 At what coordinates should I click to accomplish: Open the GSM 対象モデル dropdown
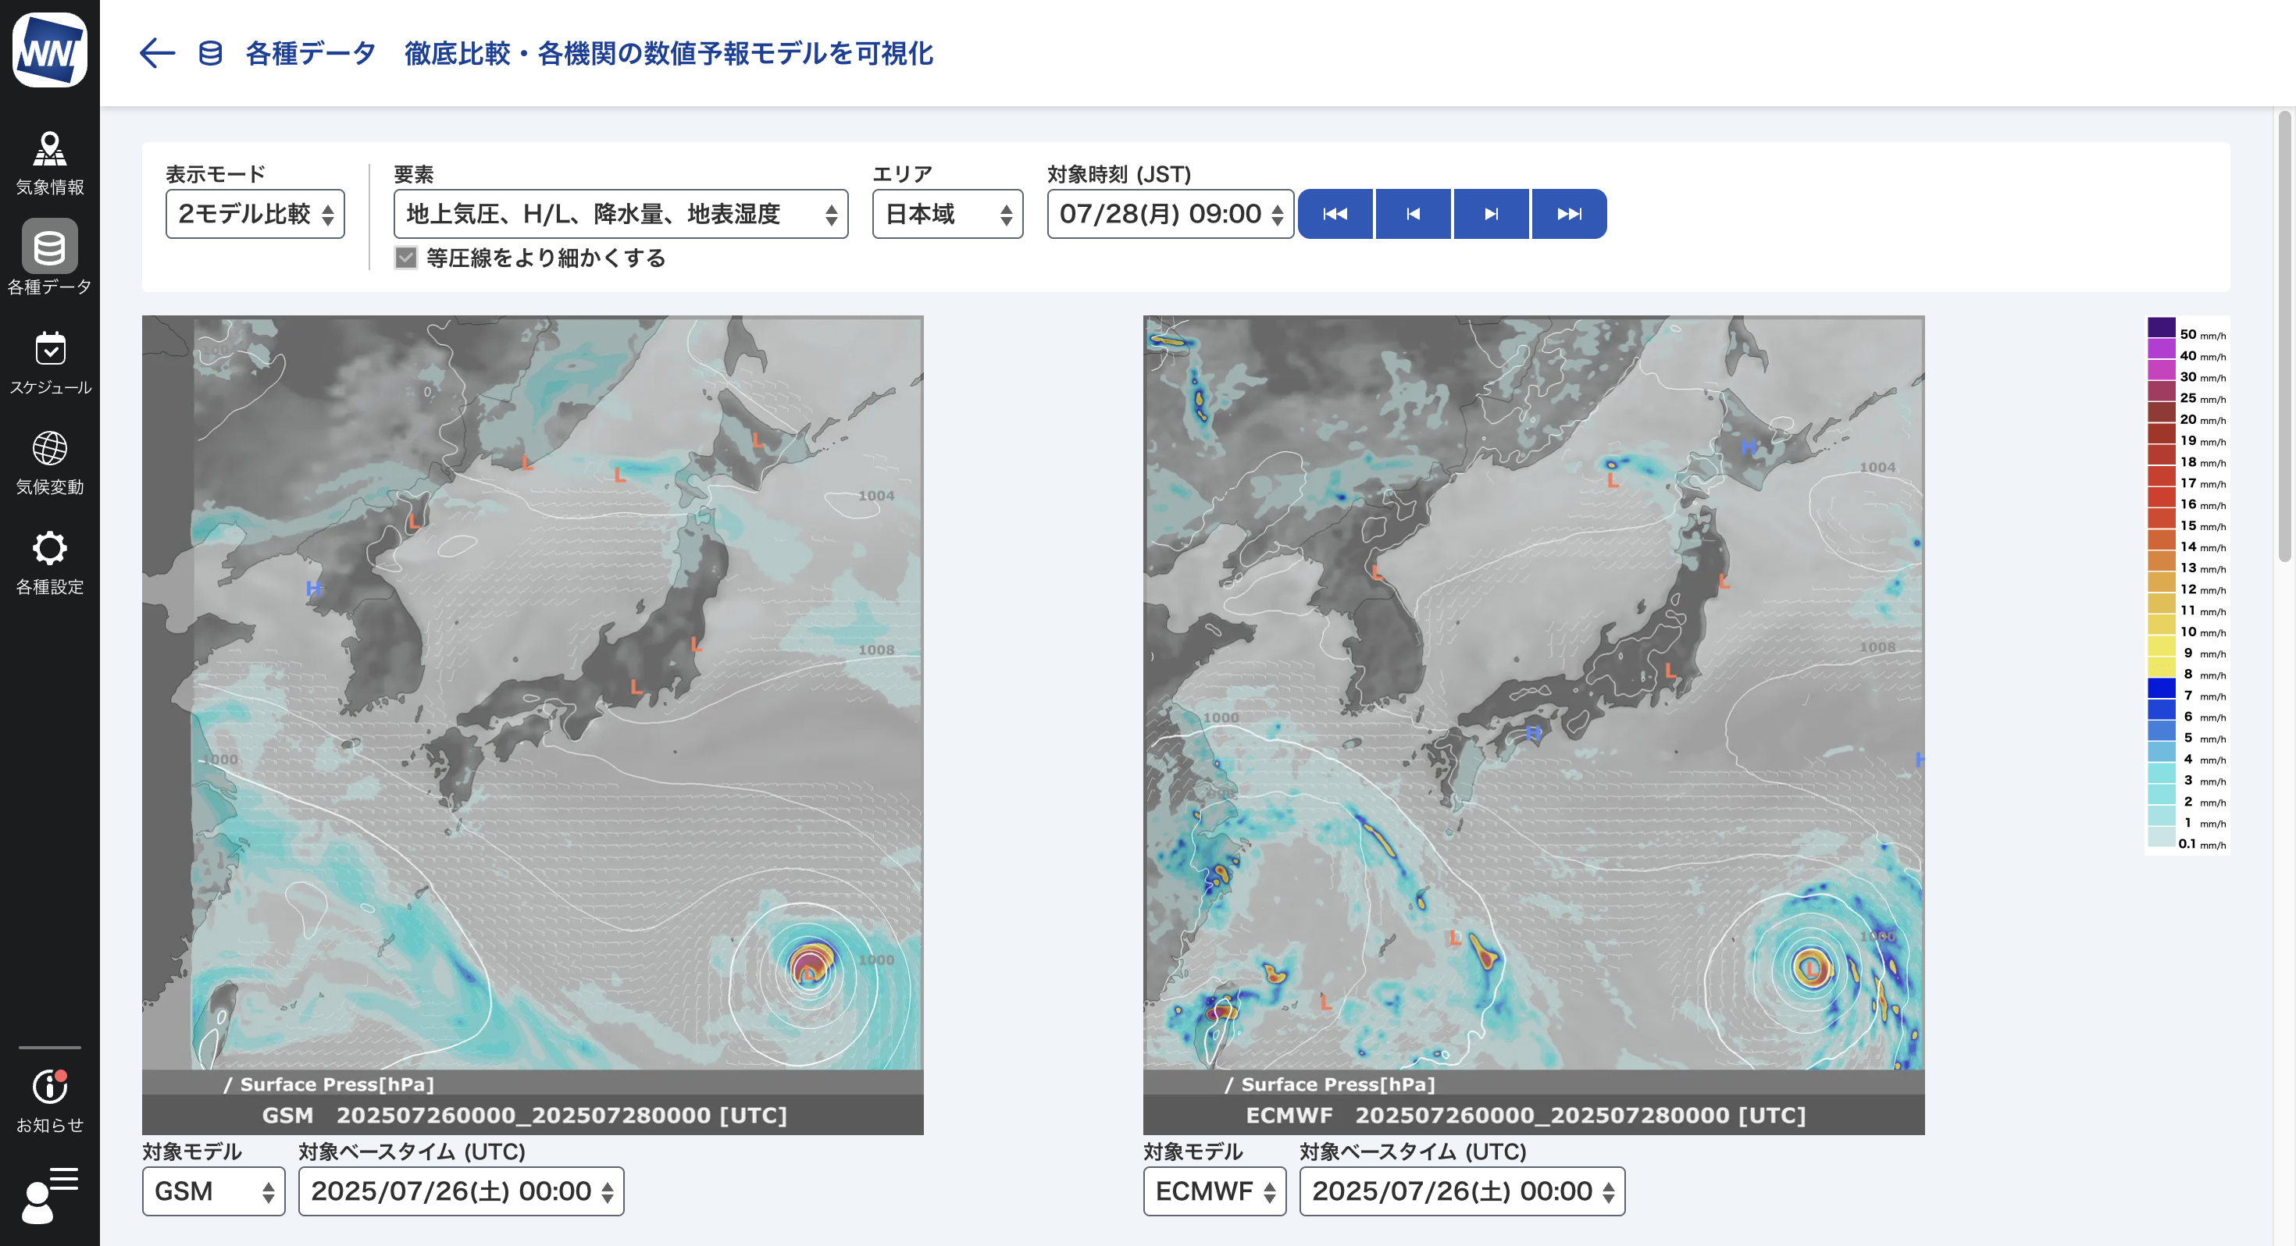tap(214, 1191)
